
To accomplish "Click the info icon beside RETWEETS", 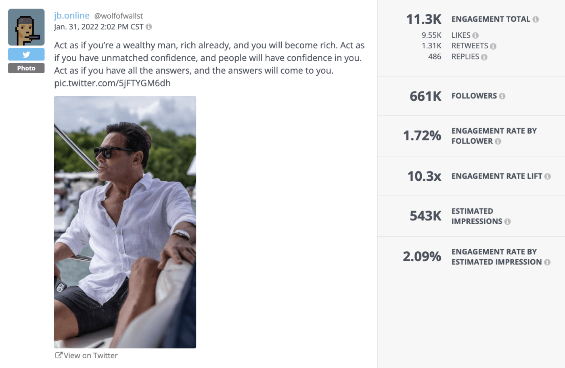I will (493, 46).
